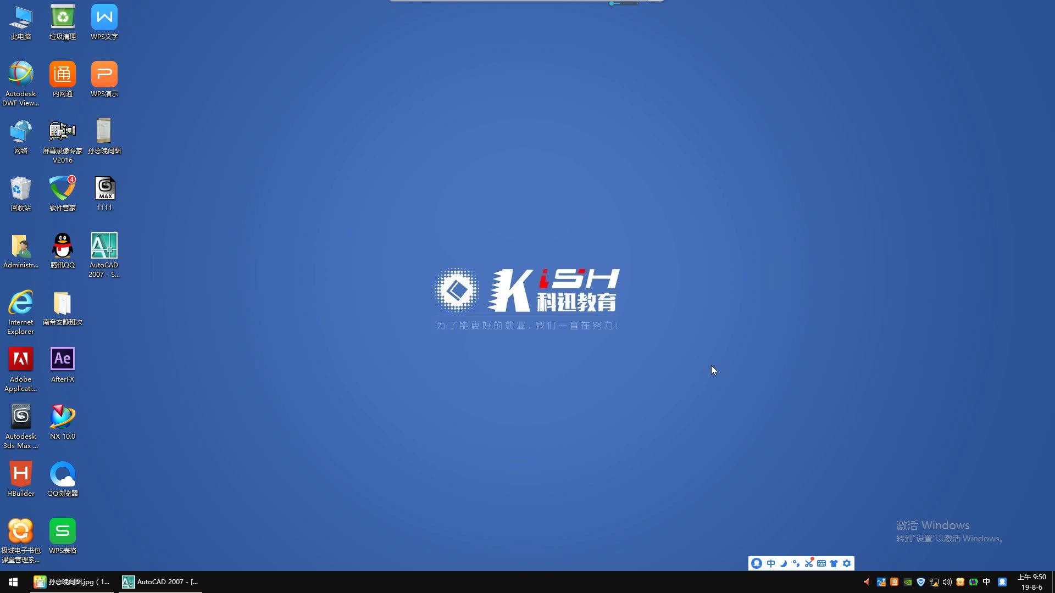Click the IME toolbar avatar icon

(757, 563)
